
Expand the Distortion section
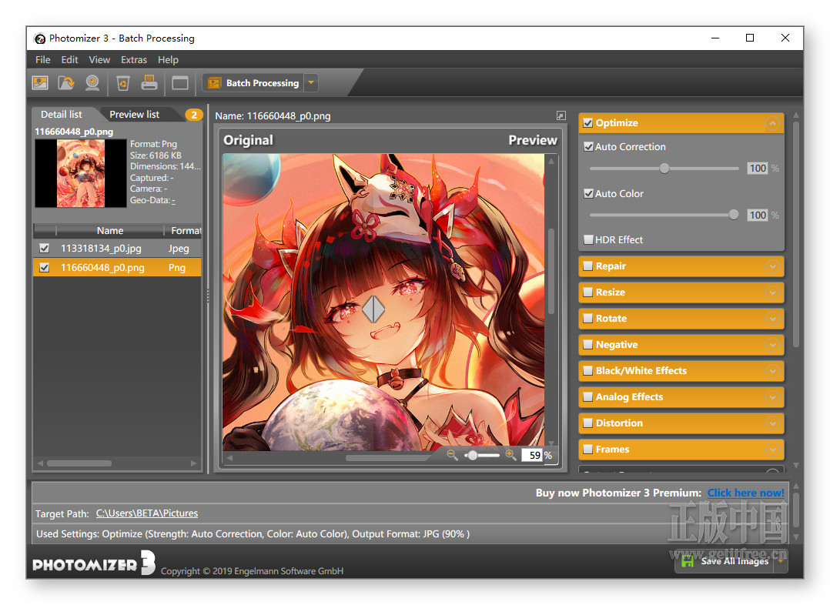(772, 423)
